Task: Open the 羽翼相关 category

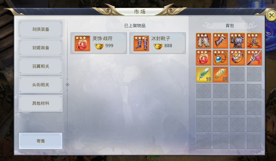Action: (41, 66)
